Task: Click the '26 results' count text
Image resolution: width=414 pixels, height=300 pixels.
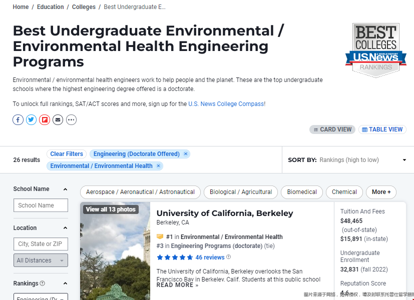Action: point(27,160)
